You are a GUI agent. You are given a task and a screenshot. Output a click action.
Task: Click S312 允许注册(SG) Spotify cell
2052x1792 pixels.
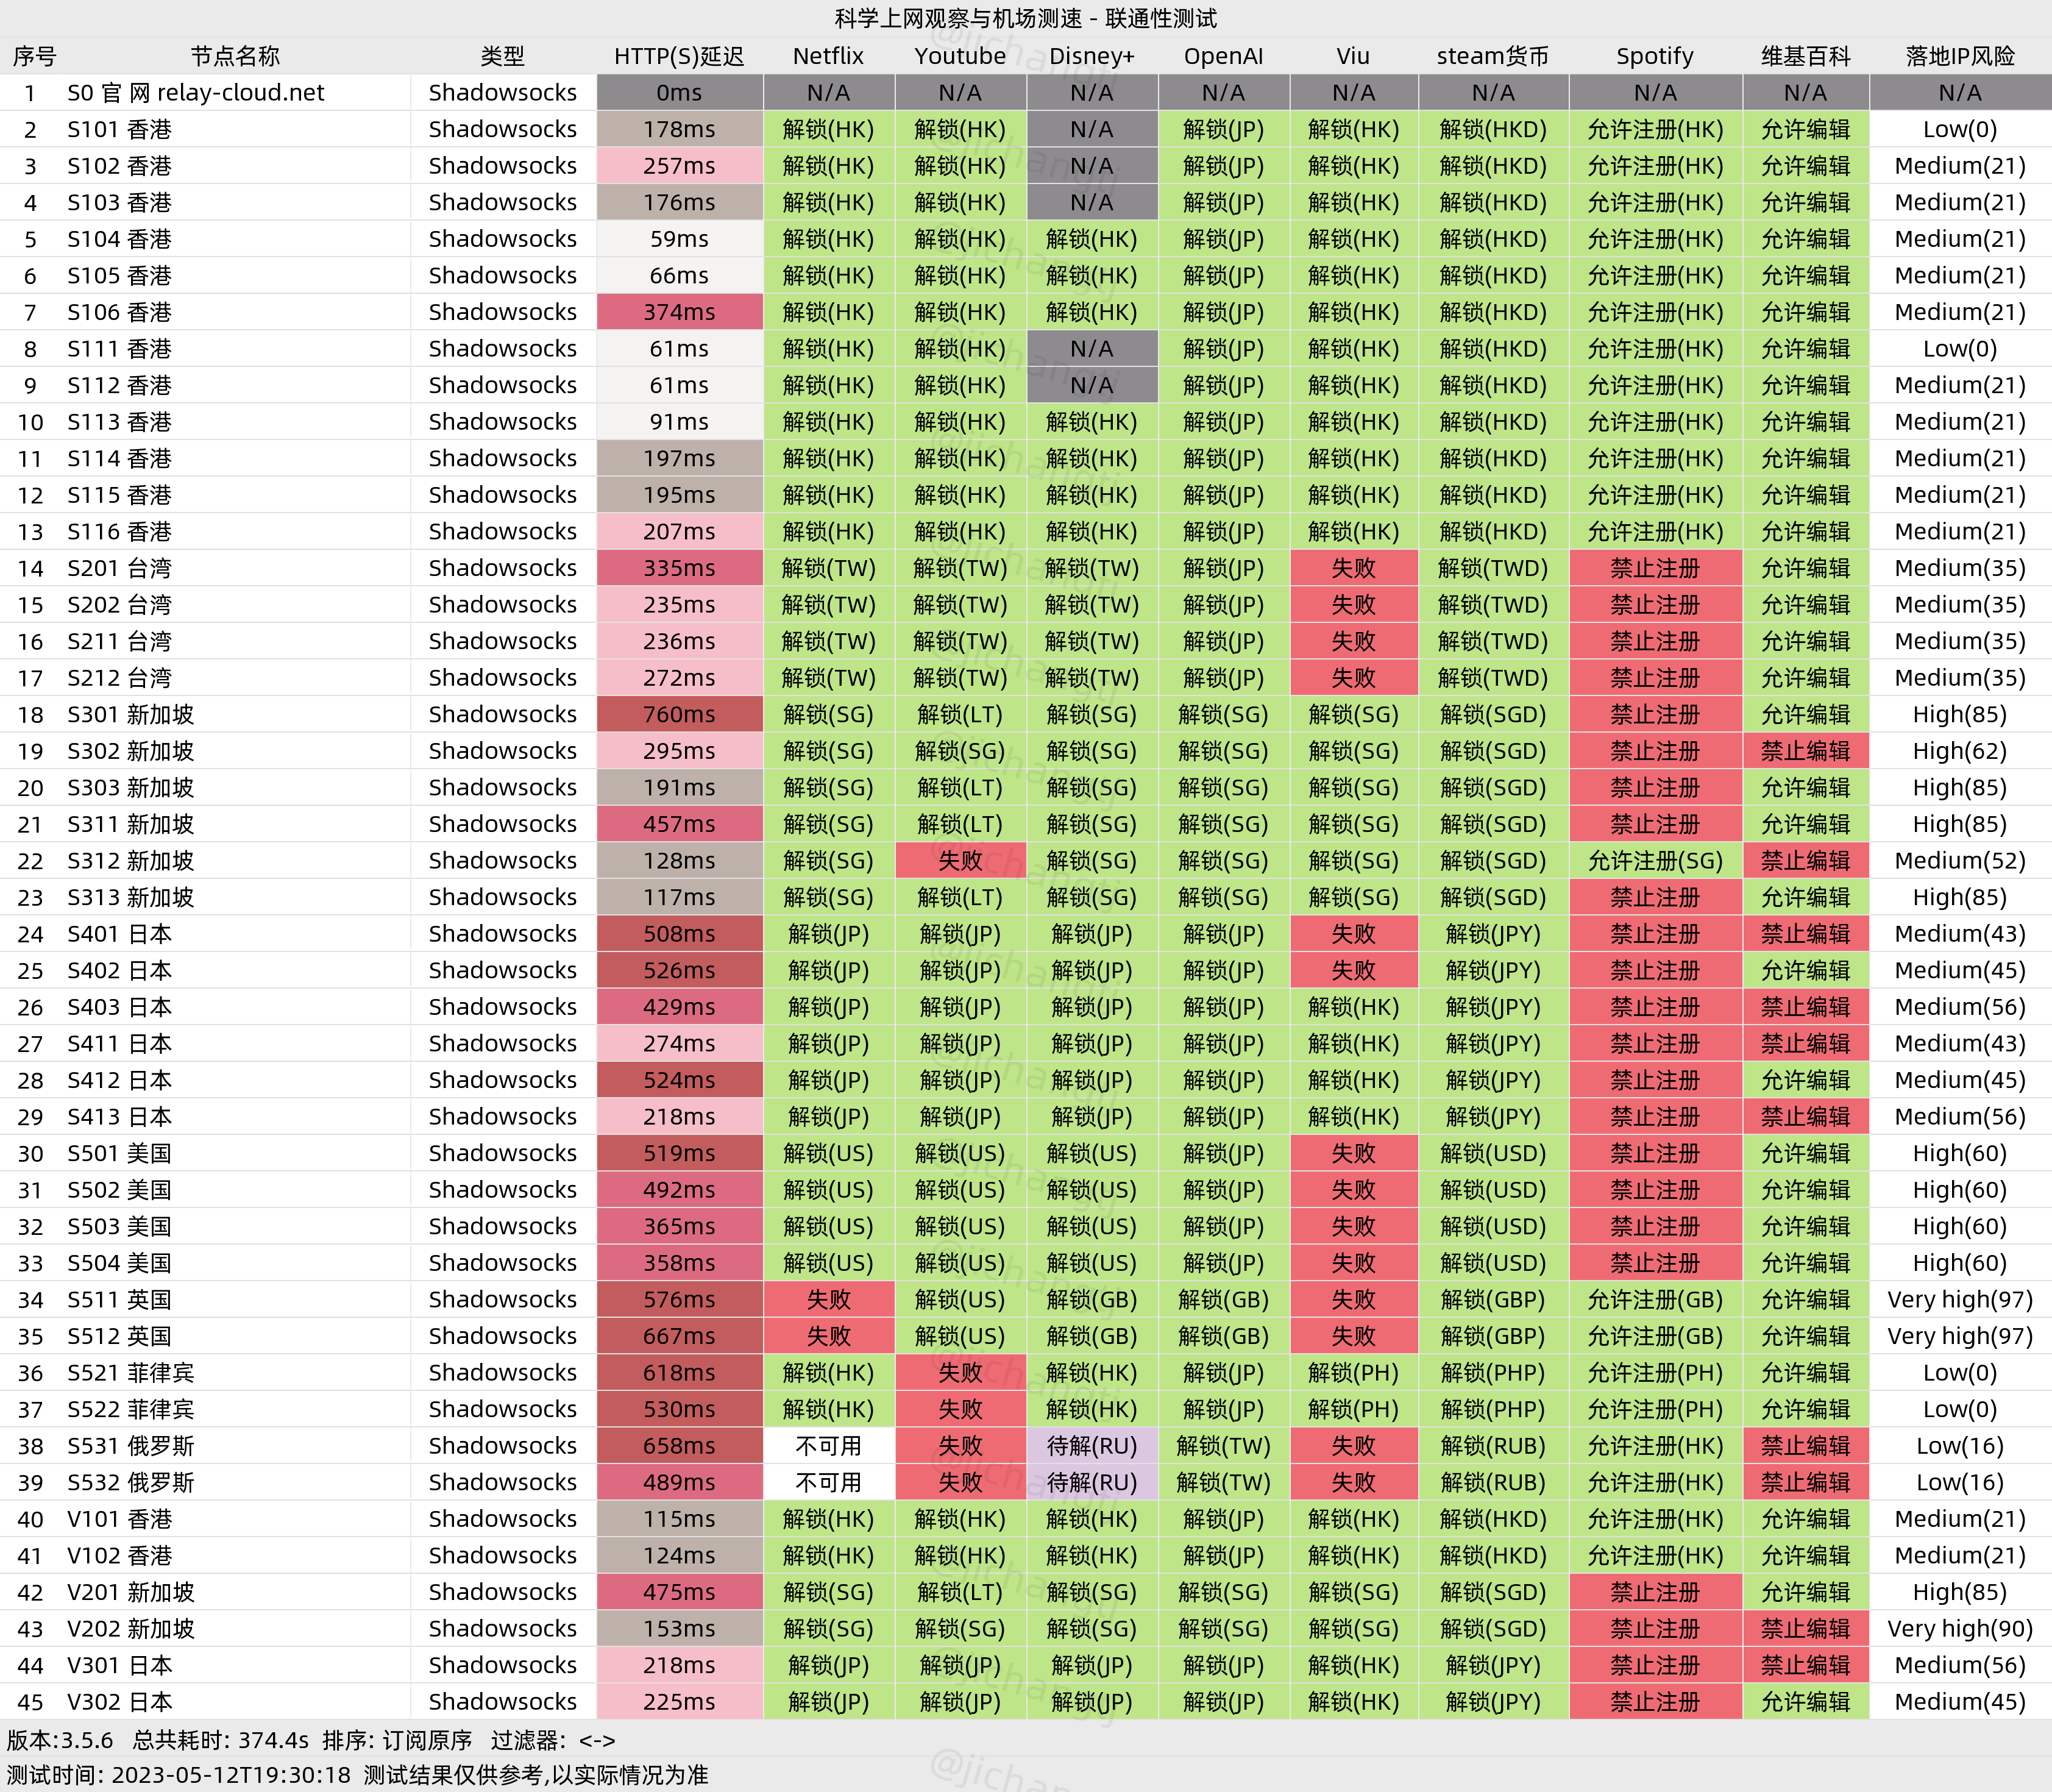1655,861
